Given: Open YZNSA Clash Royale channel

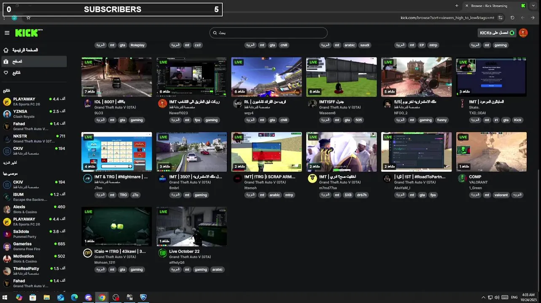Looking at the screenshot, I should tap(34, 114).
